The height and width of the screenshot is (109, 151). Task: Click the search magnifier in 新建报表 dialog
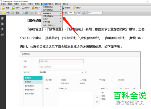(x=134, y=88)
